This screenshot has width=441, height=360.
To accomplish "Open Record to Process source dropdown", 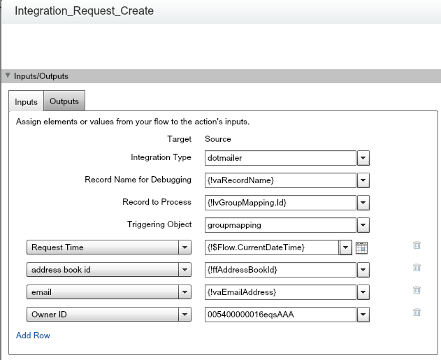I will pyautogui.click(x=363, y=203).
